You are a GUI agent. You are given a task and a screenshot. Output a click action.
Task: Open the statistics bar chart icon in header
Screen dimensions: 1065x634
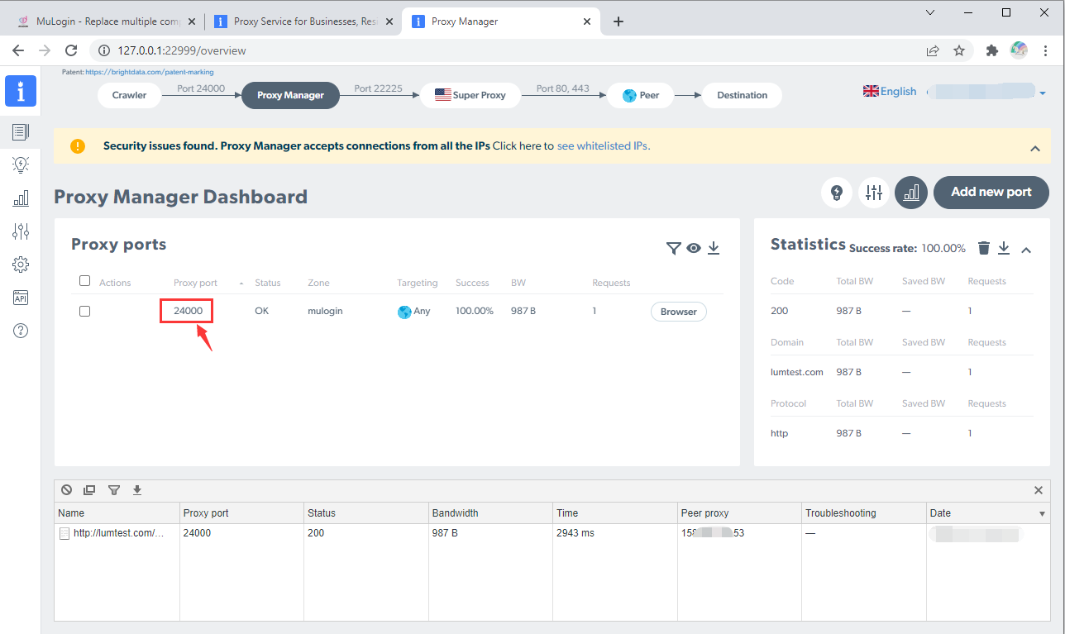[x=910, y=192]
